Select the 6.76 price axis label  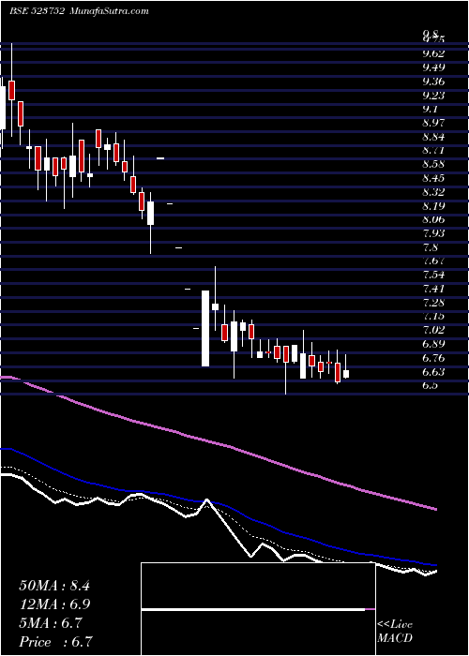tap(433, 358)
